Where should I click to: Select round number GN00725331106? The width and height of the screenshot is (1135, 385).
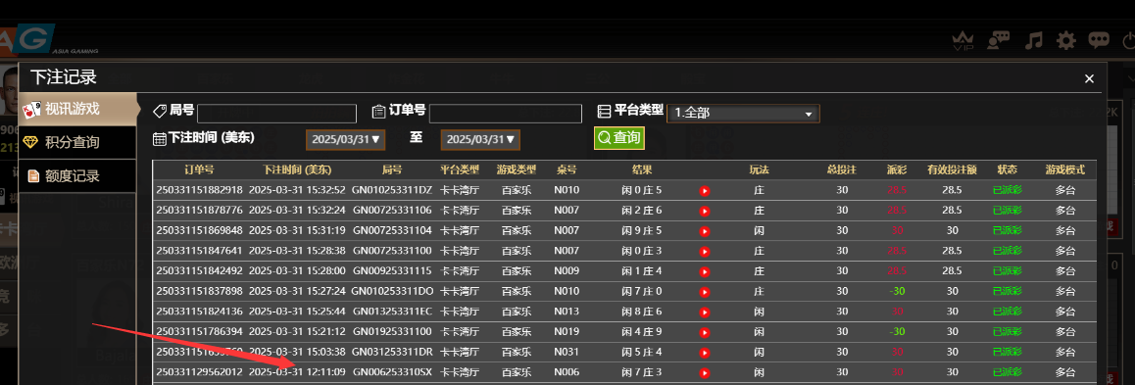(392, 211)
